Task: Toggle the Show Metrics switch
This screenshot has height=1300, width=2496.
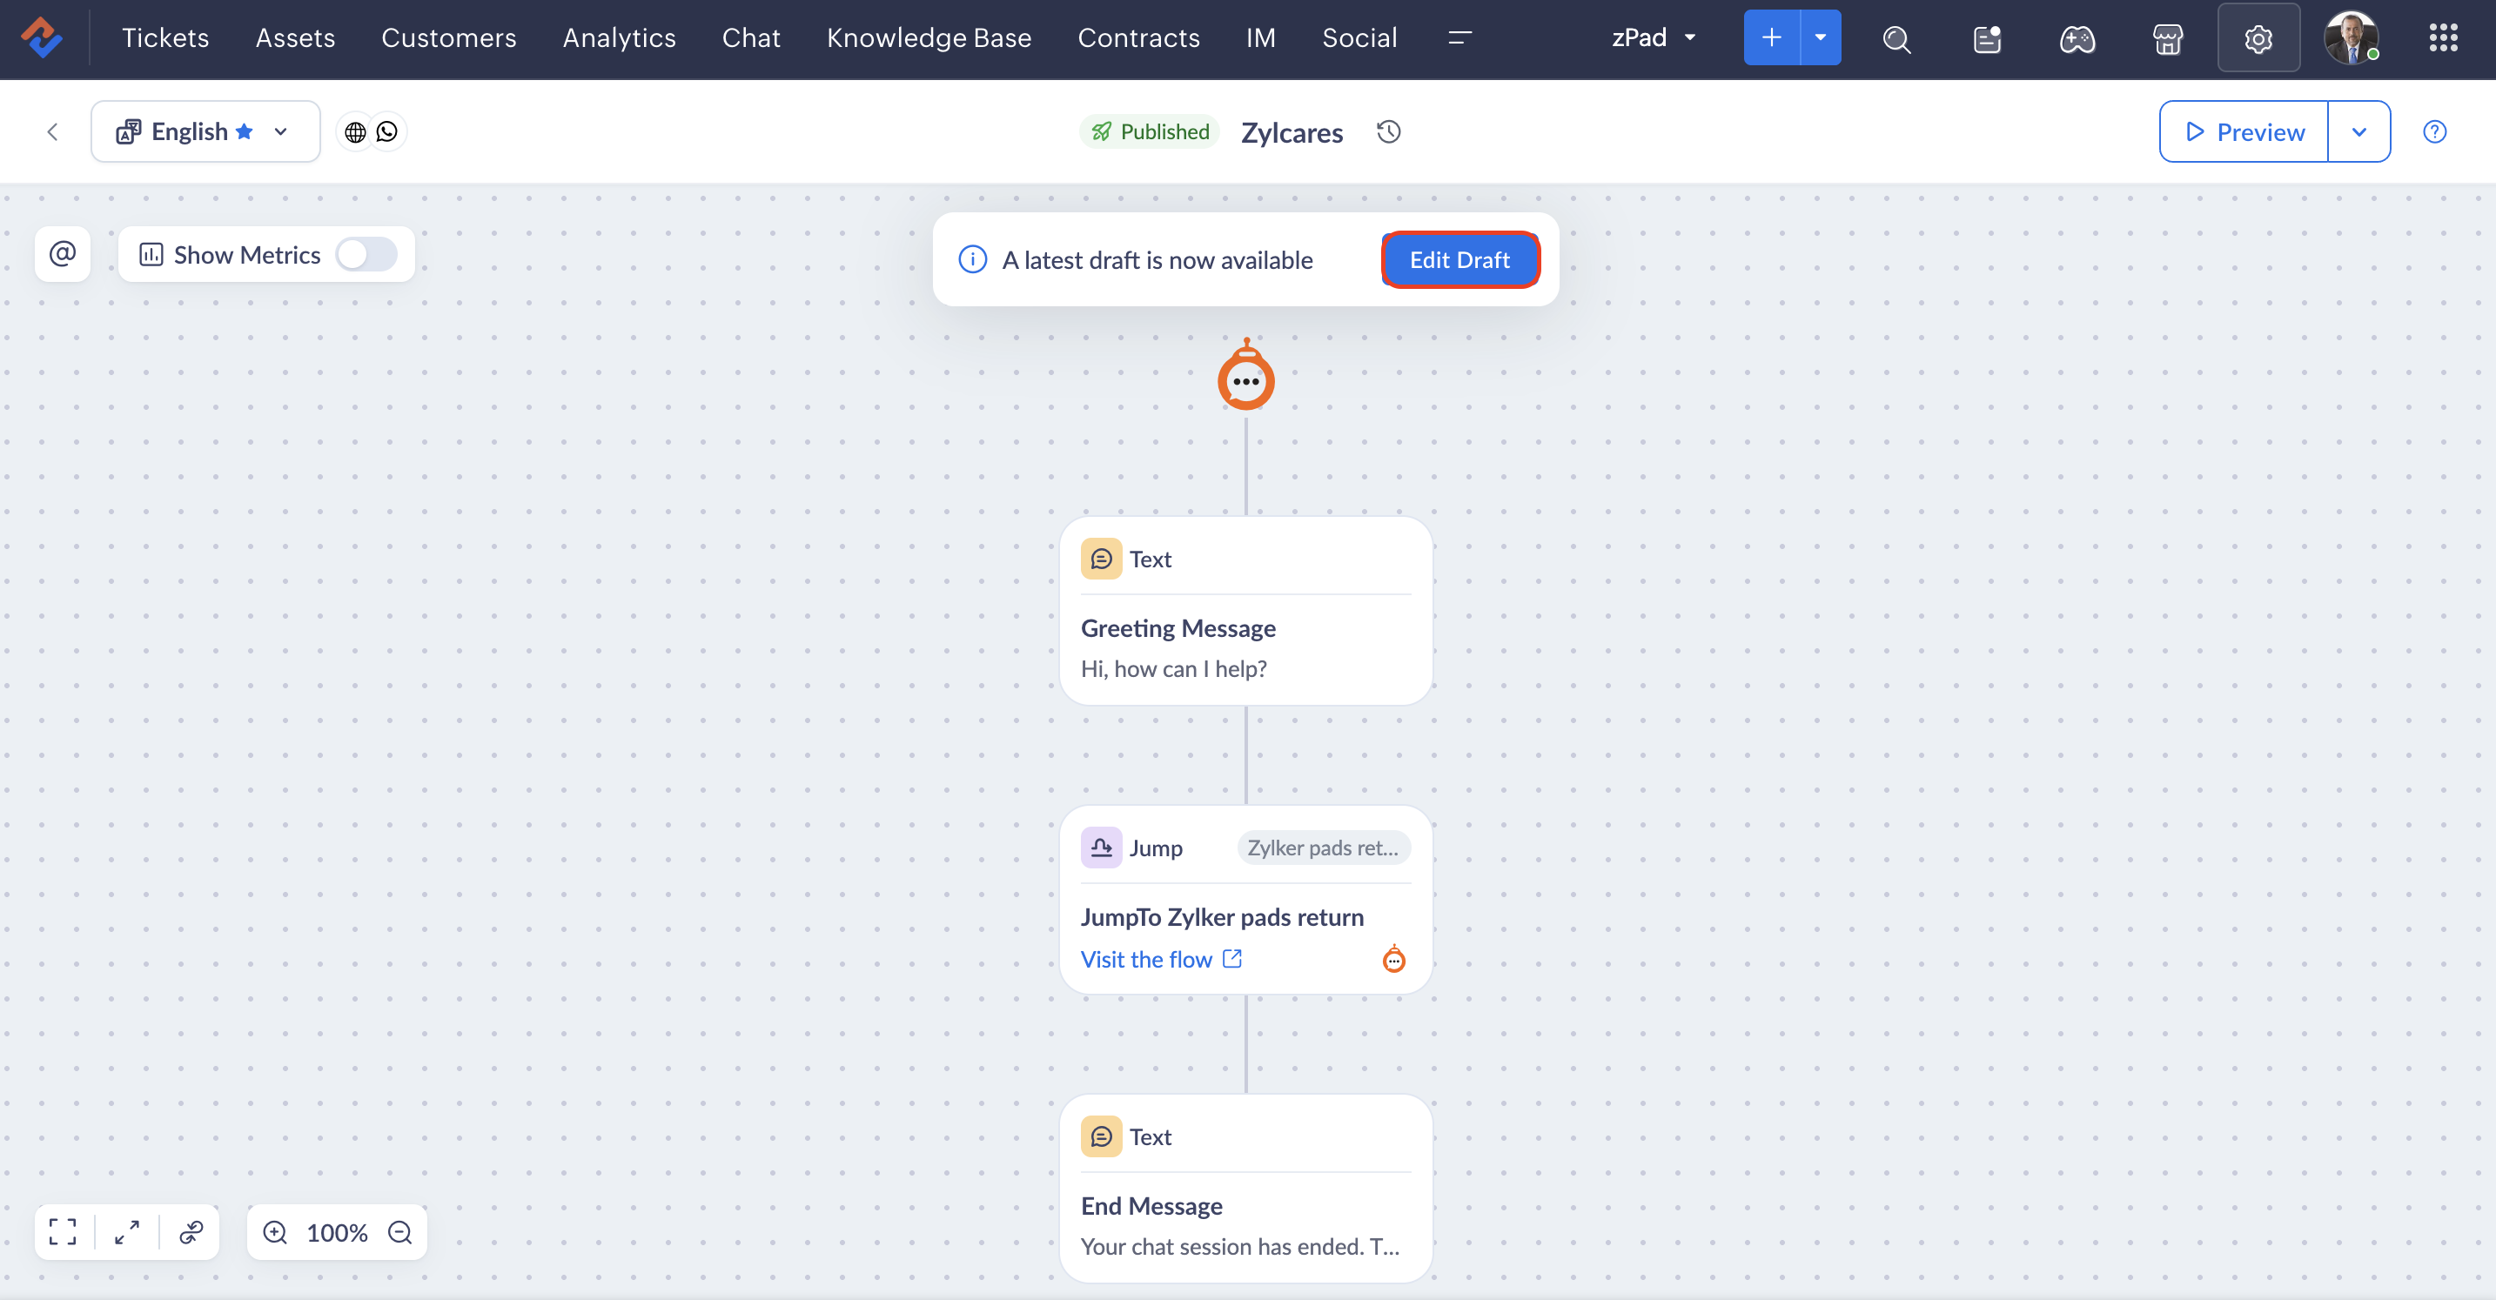Action: tap(366, 254)
